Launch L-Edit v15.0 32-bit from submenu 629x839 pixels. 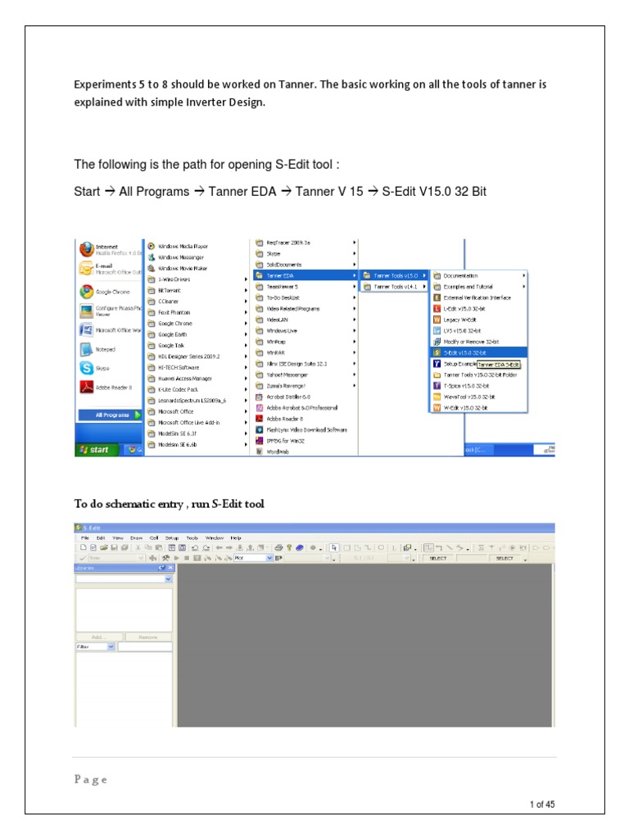[478, 309]
